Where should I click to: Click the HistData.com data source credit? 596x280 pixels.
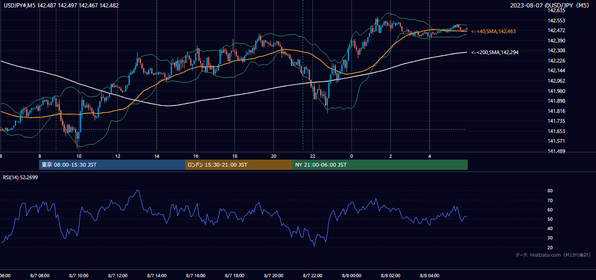[553, 255]
